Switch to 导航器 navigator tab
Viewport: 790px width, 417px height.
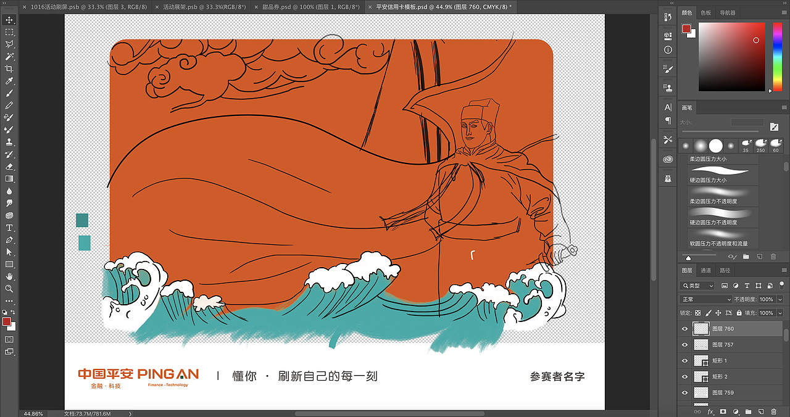tap(728, 12)
